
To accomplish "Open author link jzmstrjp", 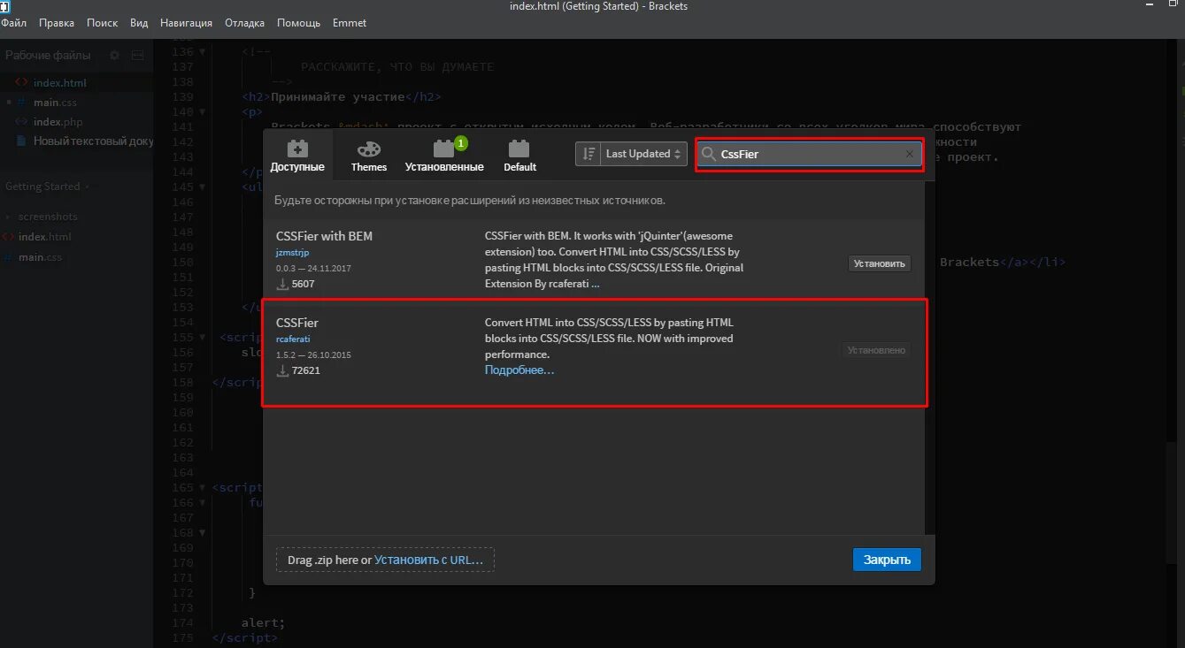I will 292,253.
